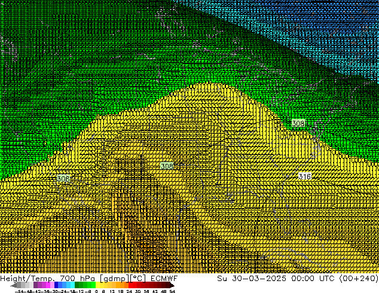Click the bright red swatch at legend value 24
Image resolution: width=379 pixels, height=293 pixels.
click(x=130, y=285)
